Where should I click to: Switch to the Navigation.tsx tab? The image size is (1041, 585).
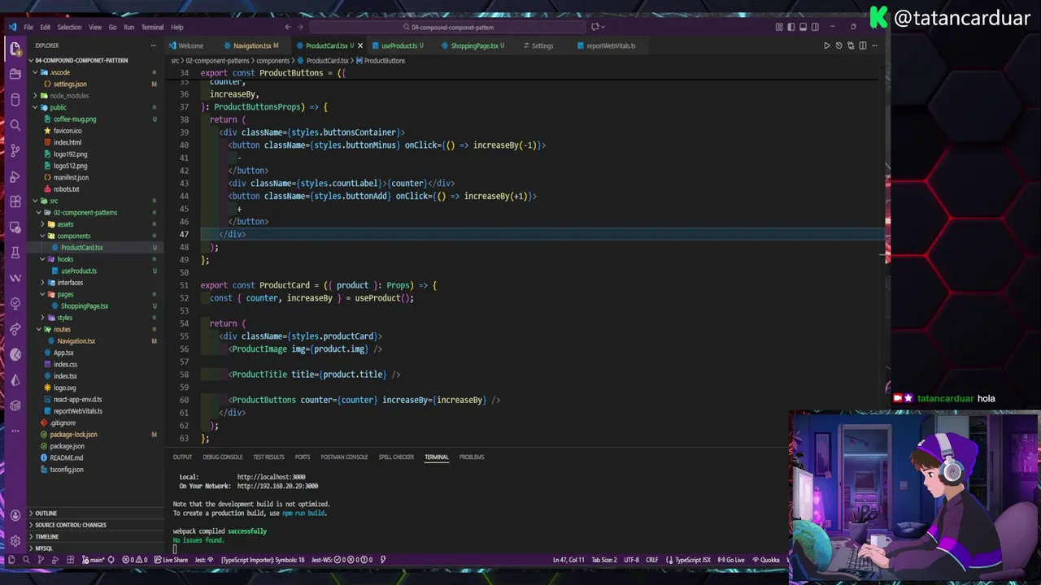pos(252,45)
